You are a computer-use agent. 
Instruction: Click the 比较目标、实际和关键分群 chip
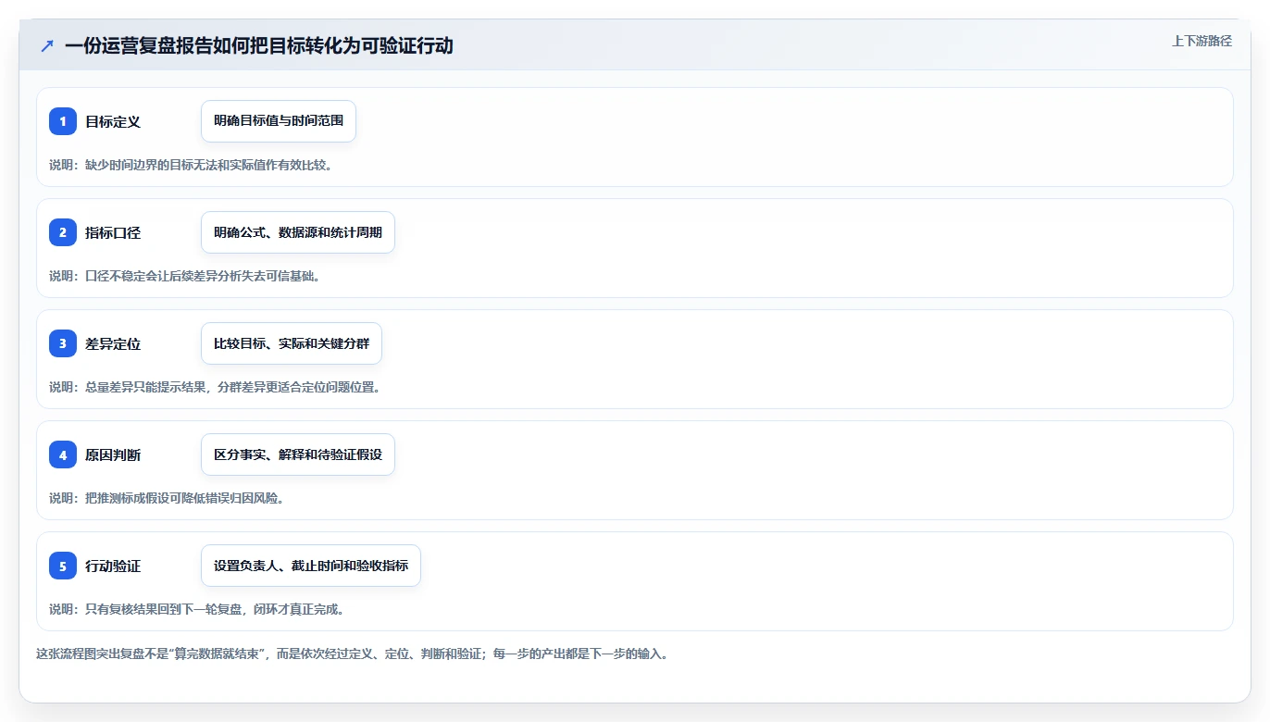pos(292,343)
